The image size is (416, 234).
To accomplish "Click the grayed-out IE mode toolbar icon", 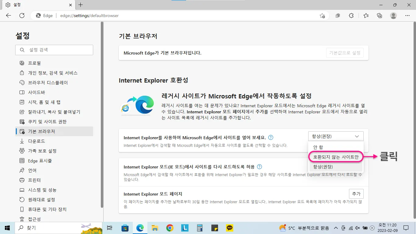I will point(338,16).
